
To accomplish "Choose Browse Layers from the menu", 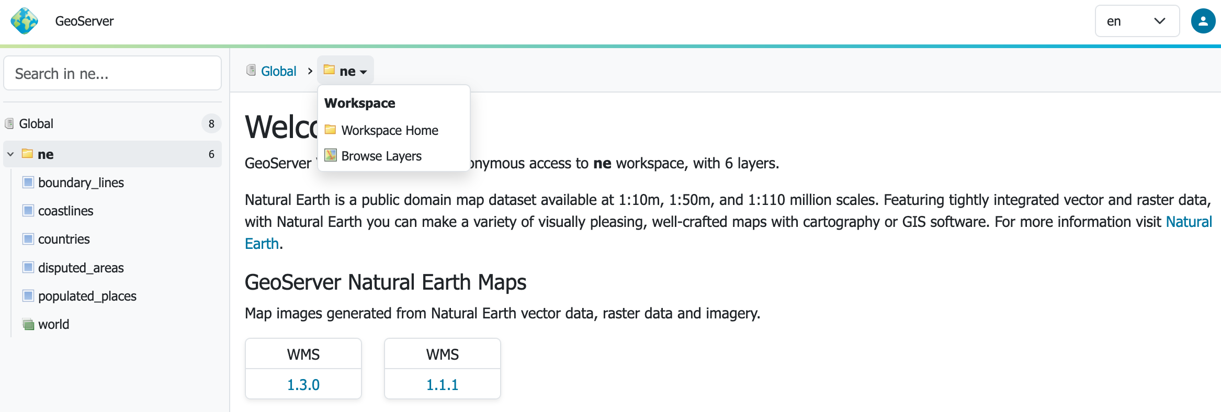I will point(381,156).
